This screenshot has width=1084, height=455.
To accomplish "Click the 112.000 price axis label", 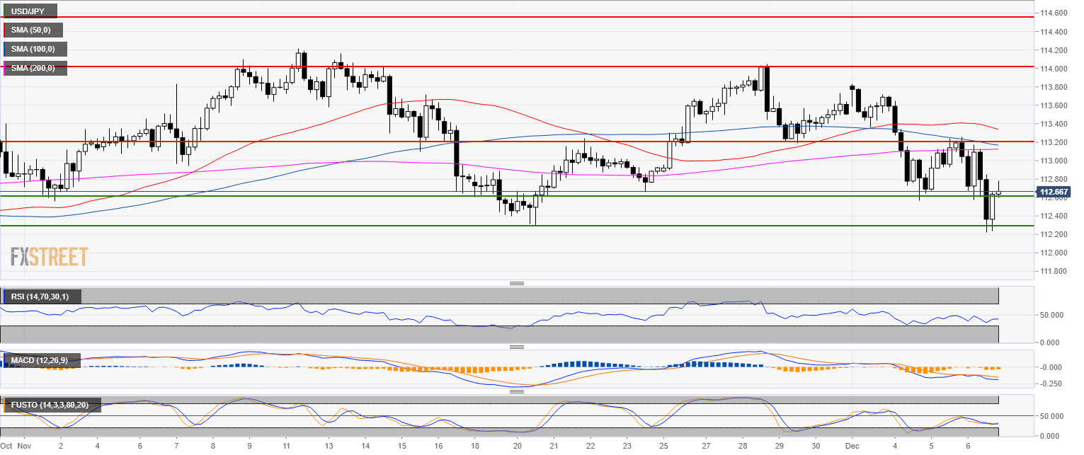I will (x=1053, y=253).
